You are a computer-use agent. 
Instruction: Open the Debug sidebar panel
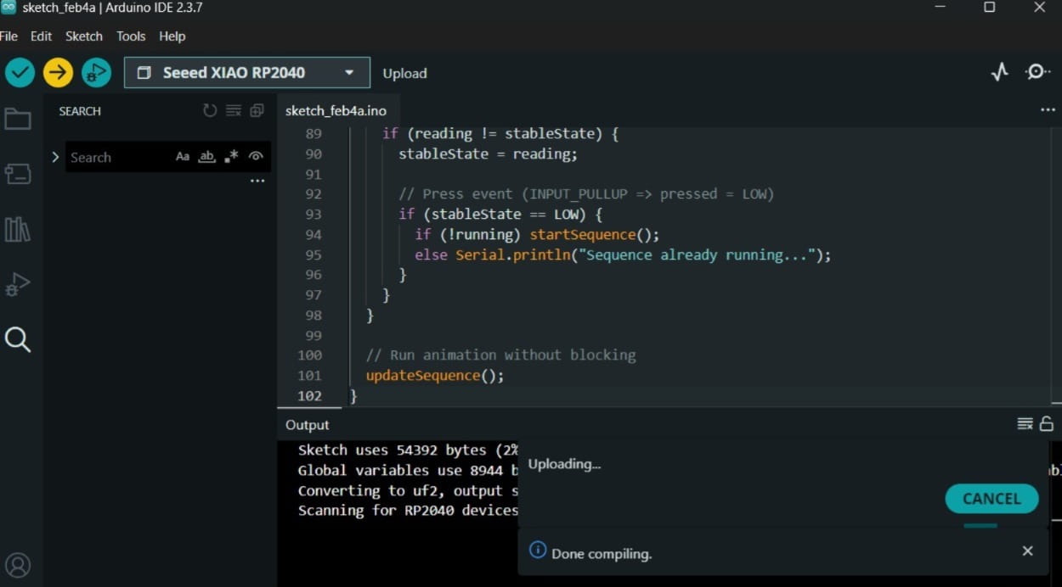click(x=18, y=284)
